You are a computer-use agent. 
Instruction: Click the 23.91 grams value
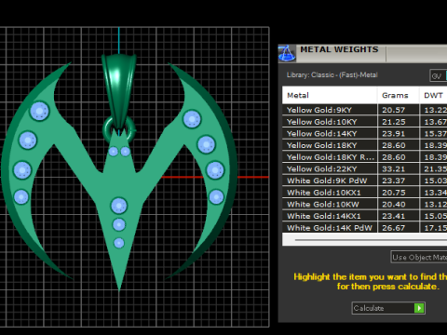click(x=394, y=133)
